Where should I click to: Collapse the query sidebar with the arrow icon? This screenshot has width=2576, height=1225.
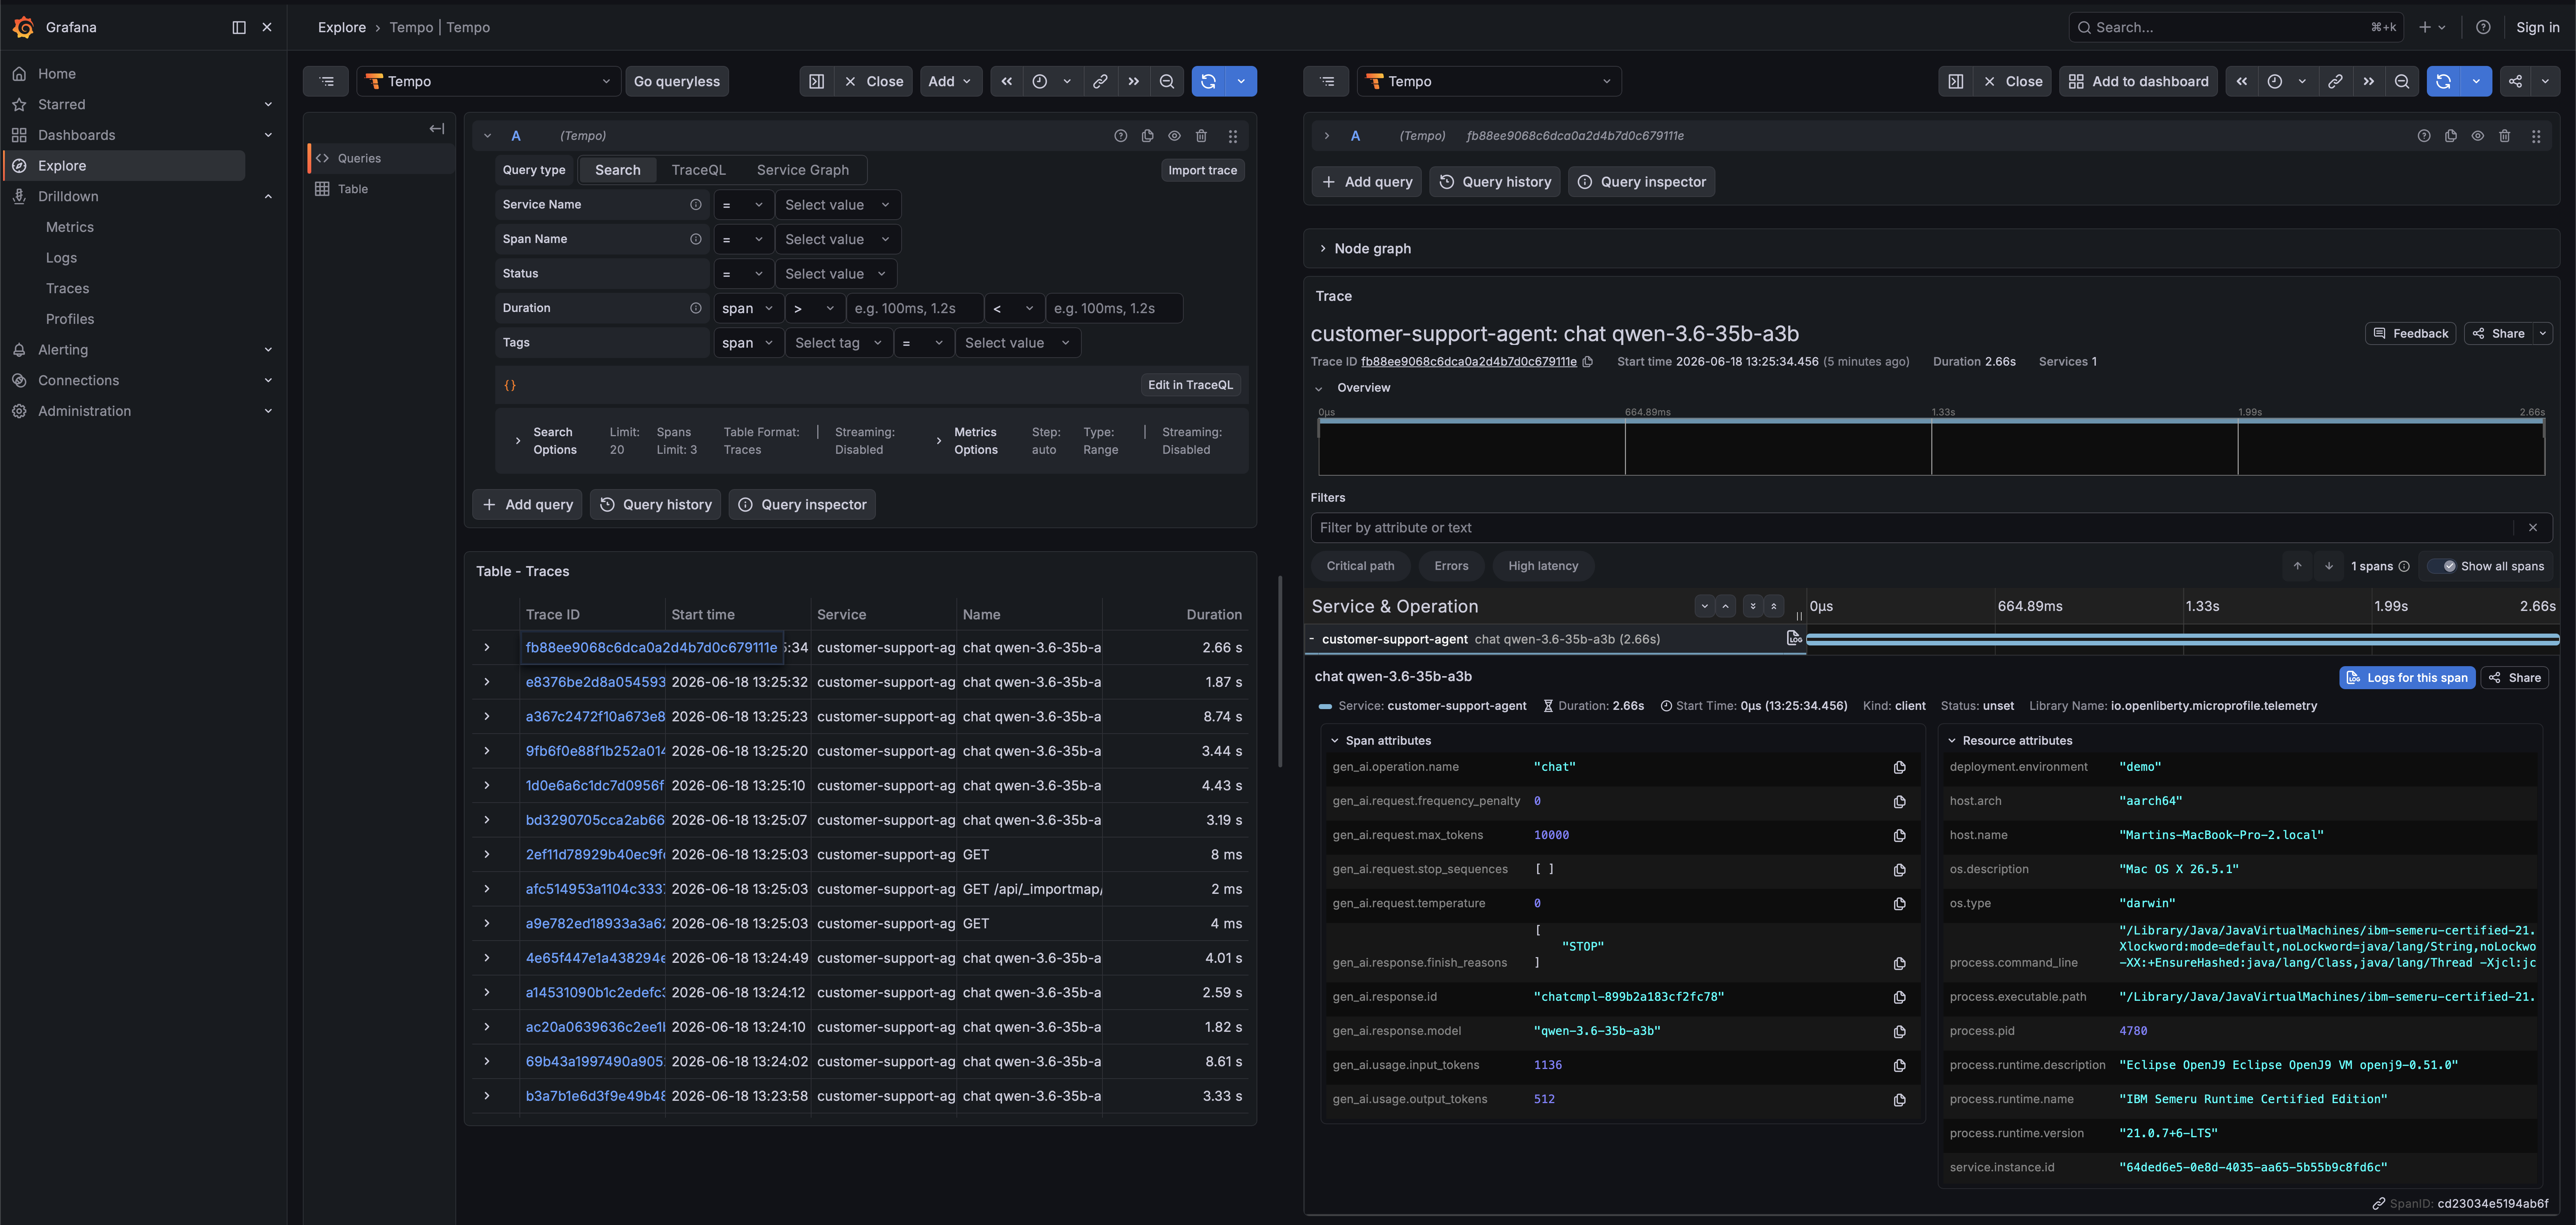click(x=437, y=128)
